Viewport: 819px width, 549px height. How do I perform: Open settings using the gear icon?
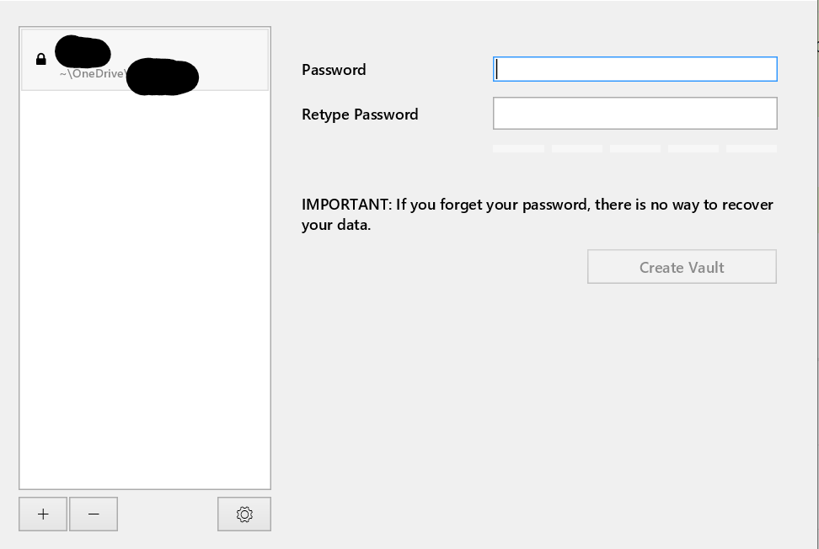[244, 514]
